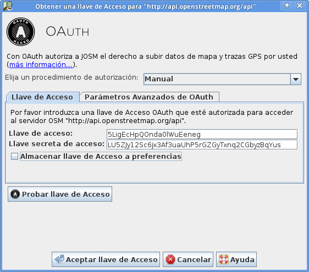Click the 'Llave de acceso:' label

click(41, 134)
